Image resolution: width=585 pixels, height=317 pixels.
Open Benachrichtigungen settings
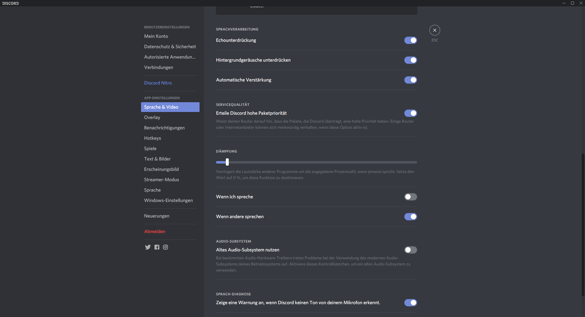pos(170,128)
